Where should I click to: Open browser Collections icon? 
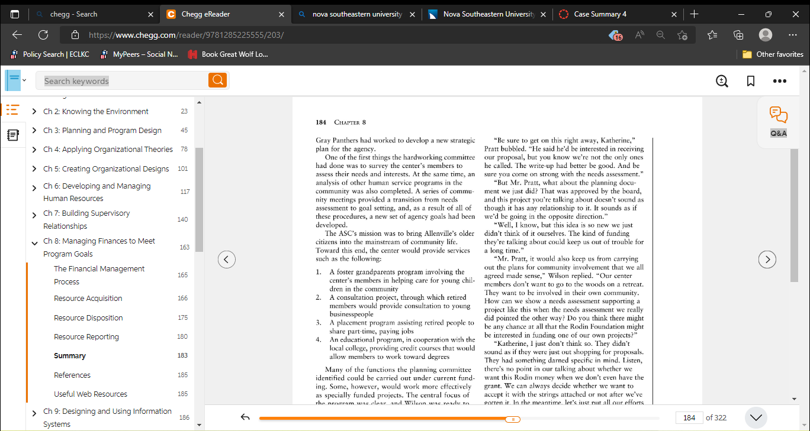(738, 35)
